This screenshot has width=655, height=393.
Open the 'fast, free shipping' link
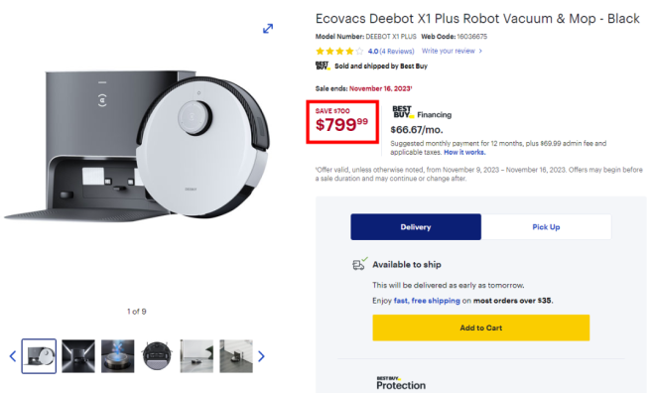427,301
